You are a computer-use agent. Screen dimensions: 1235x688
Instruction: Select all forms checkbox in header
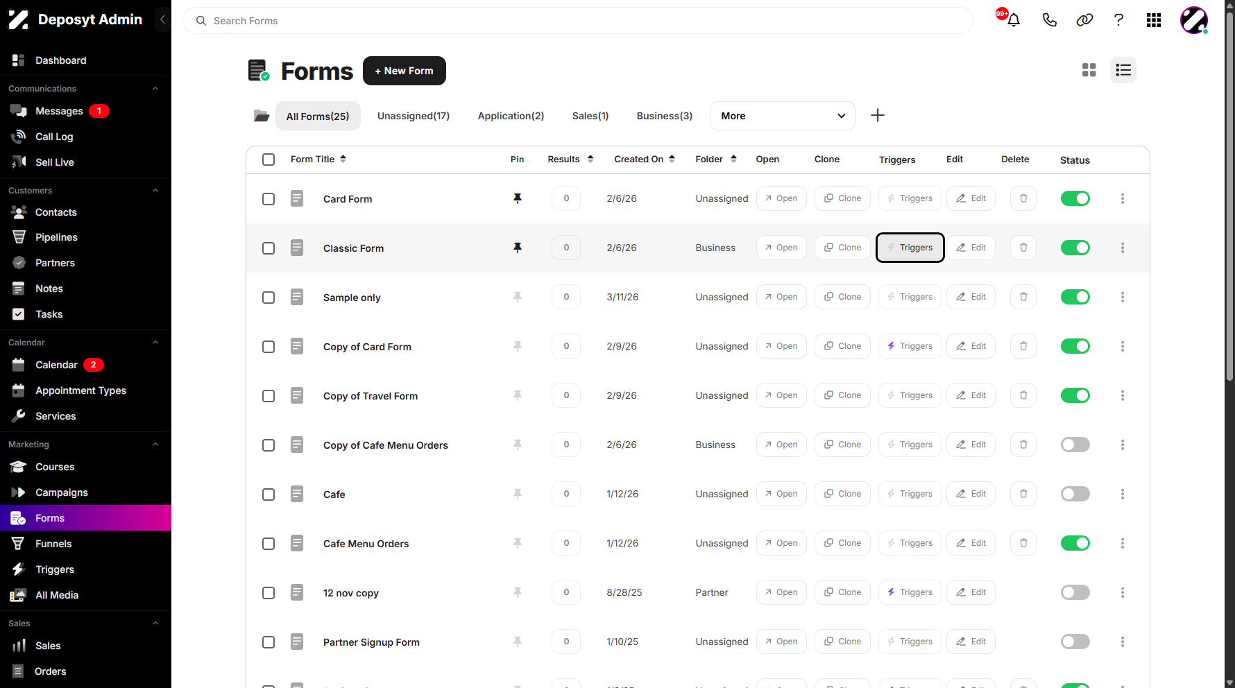[269, 160]
